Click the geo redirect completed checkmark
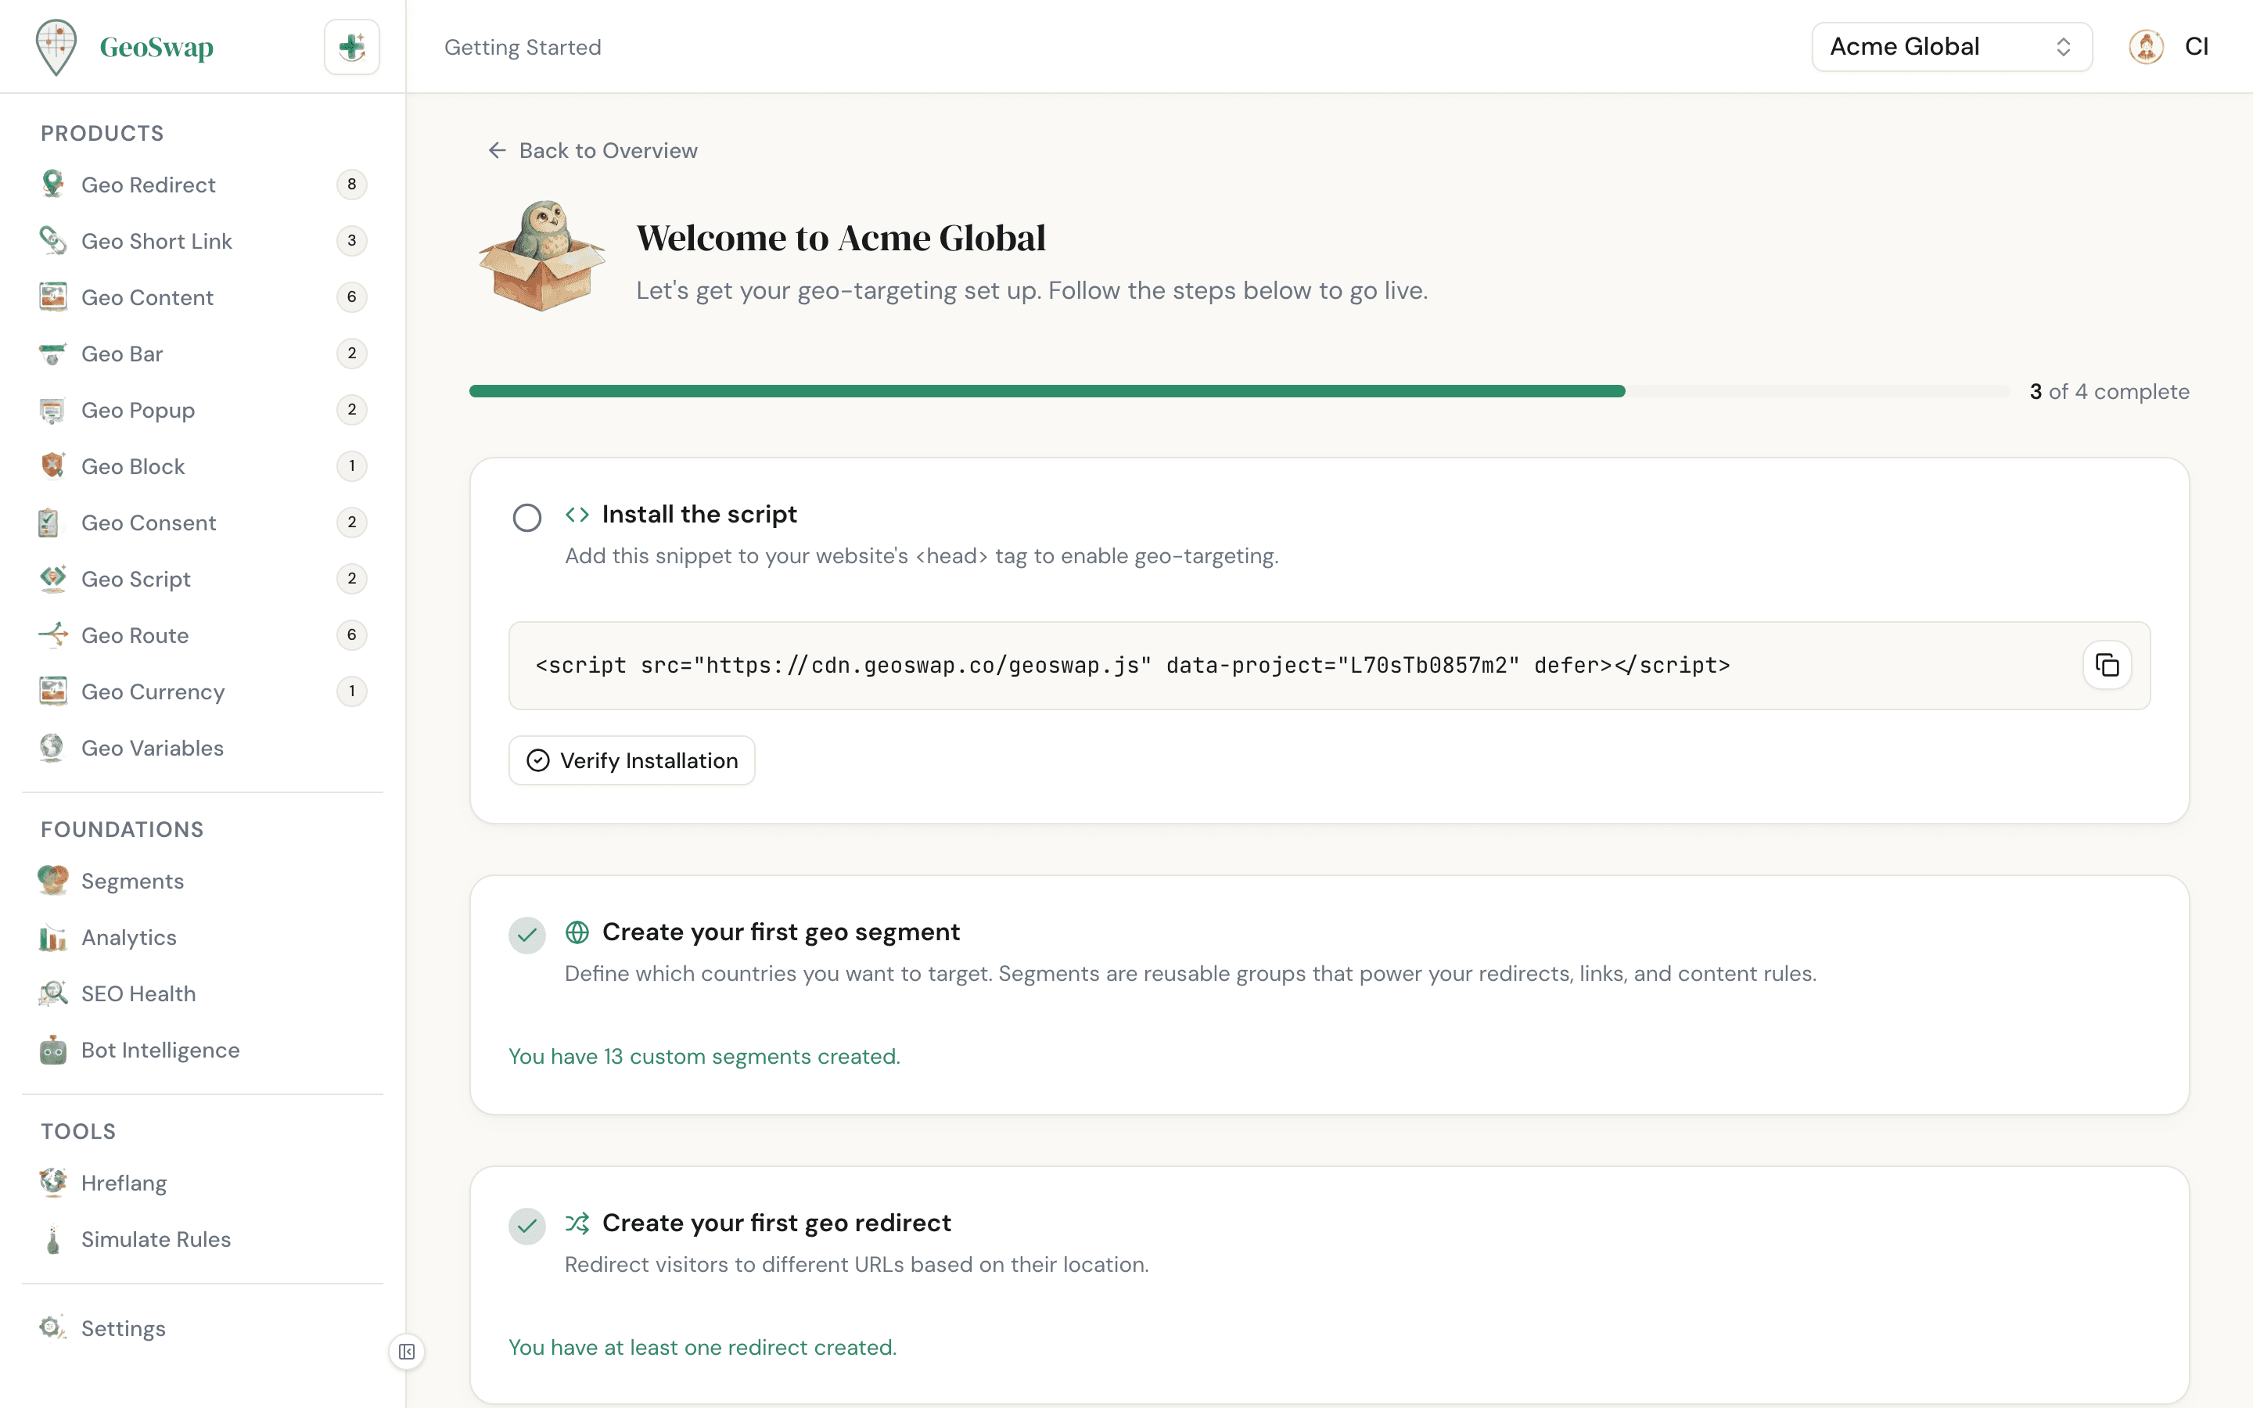The width and height of the screenshot is (2253, 1408). click(x=527, y=1227)
